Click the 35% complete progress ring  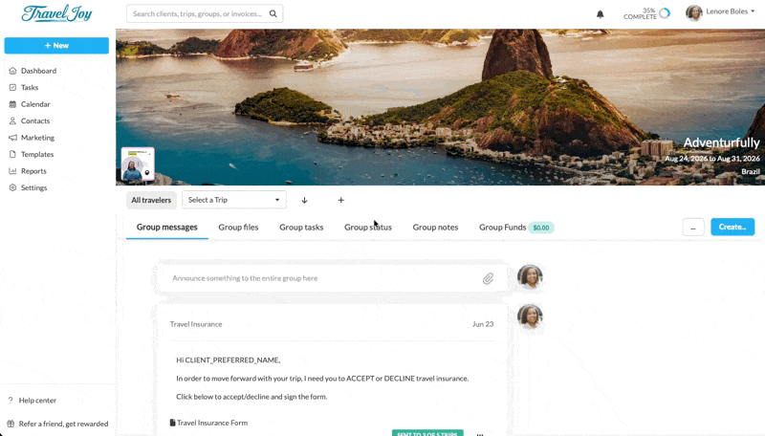(665, 13)
